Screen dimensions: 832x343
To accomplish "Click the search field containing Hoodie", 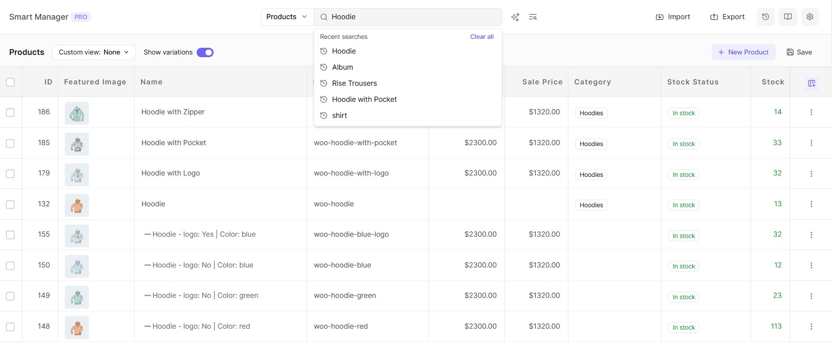I will pos(411,17).
